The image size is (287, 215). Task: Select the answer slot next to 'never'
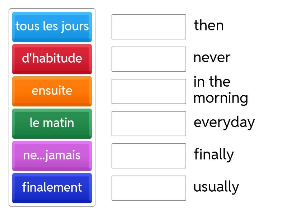click(x=149, y=59)
